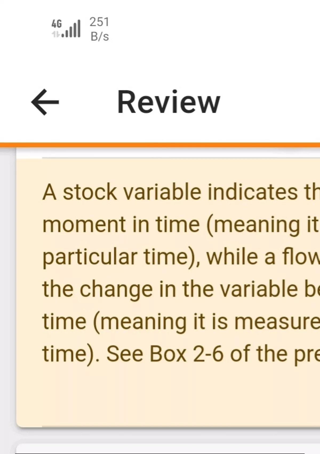Click the word "change" in the explanation

[116, 289]
